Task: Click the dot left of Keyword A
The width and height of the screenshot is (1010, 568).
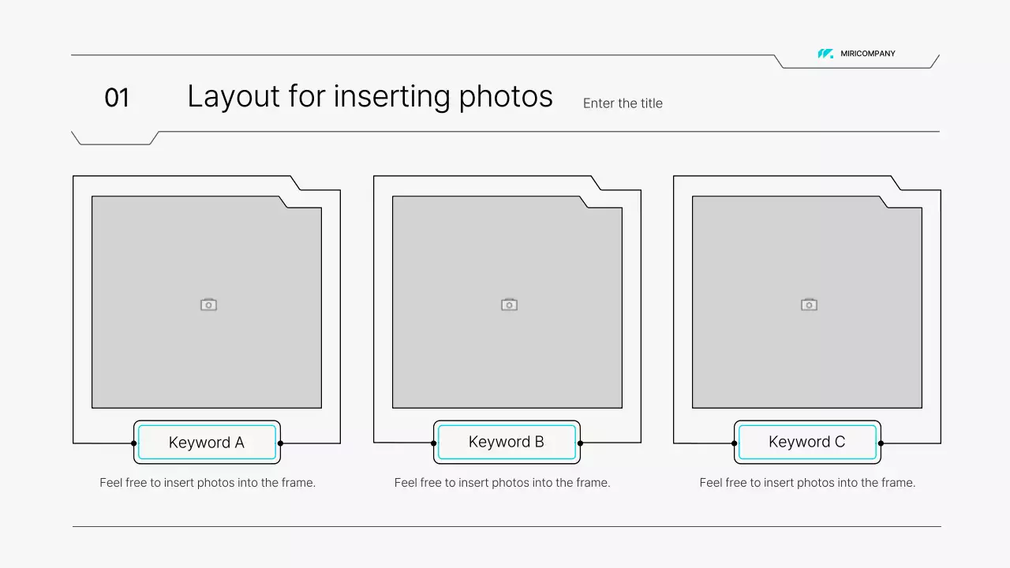Action: pyautogui.click(x=134, y=443)
